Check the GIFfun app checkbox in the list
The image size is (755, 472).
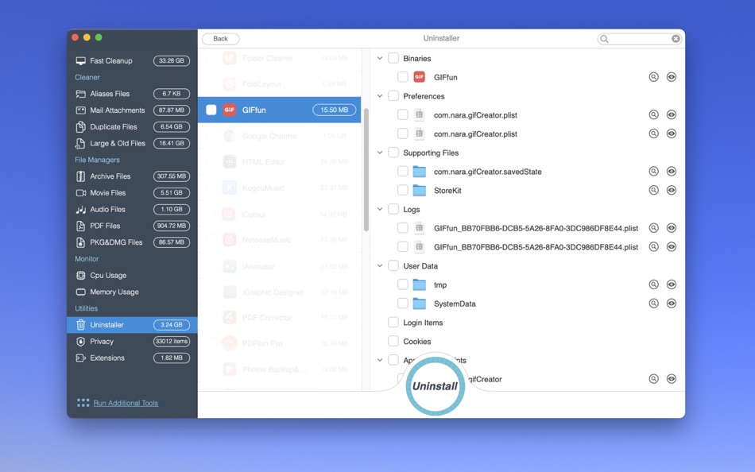[211, 110]
